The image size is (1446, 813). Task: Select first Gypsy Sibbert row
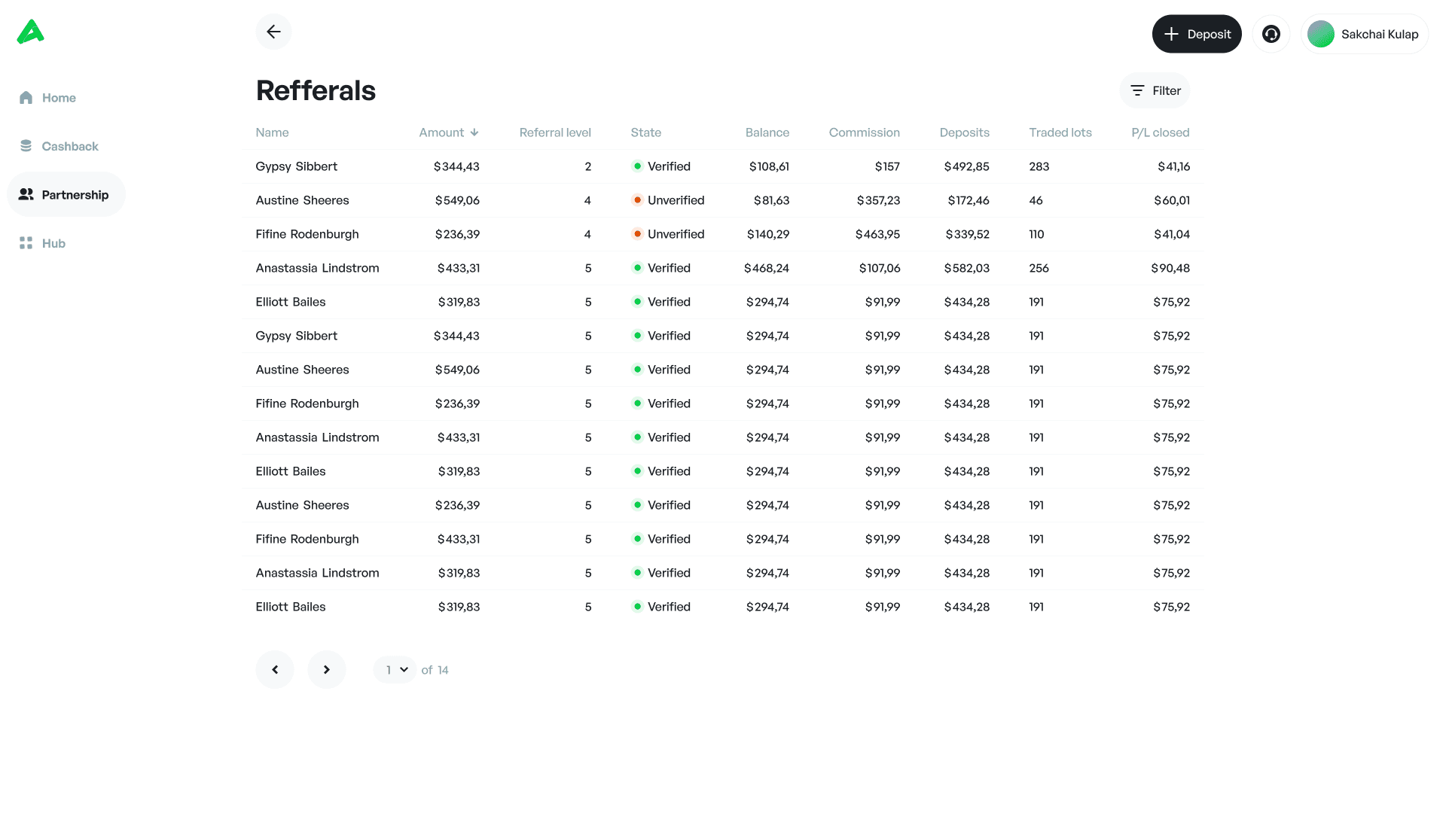coord(296,166)
